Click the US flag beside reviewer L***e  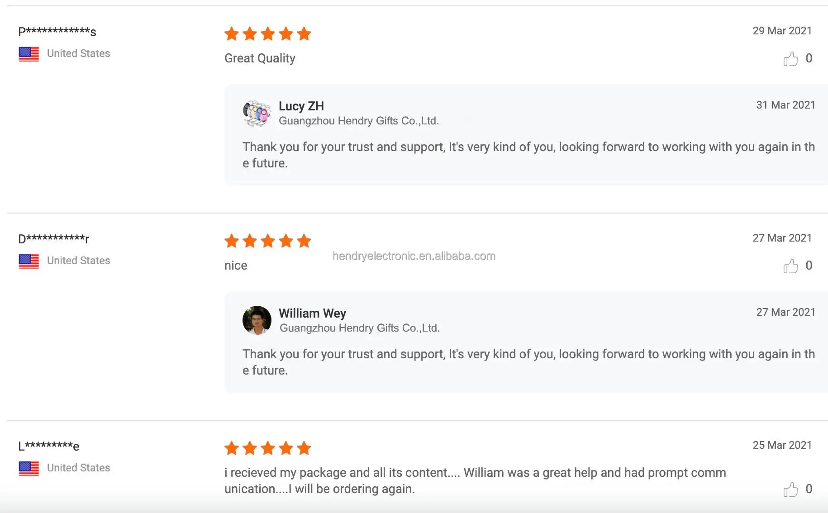tap(29, 468)
